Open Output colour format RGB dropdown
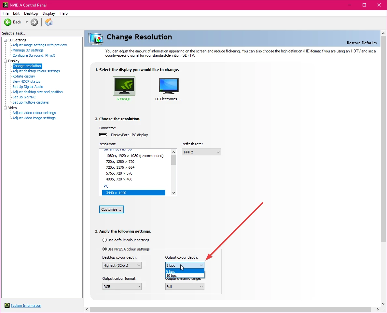 click(122, 287)
